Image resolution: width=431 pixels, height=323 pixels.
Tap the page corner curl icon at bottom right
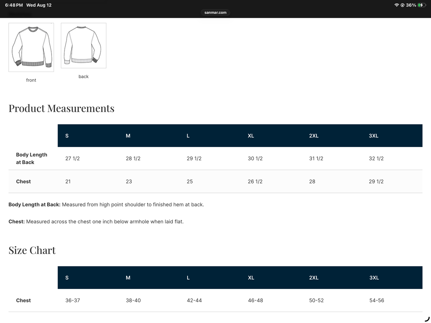pos(427,319)
